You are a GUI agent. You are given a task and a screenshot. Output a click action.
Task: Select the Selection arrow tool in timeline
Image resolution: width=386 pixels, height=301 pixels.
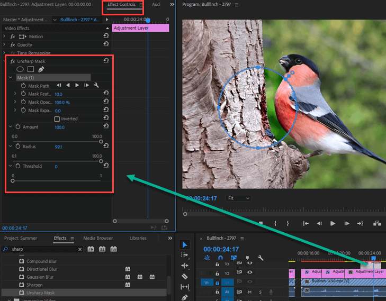(185, 244)
